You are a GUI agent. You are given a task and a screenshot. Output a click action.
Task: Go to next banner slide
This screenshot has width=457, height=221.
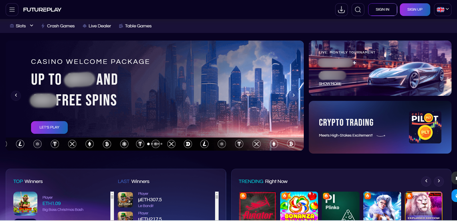(x=293, y=95)
